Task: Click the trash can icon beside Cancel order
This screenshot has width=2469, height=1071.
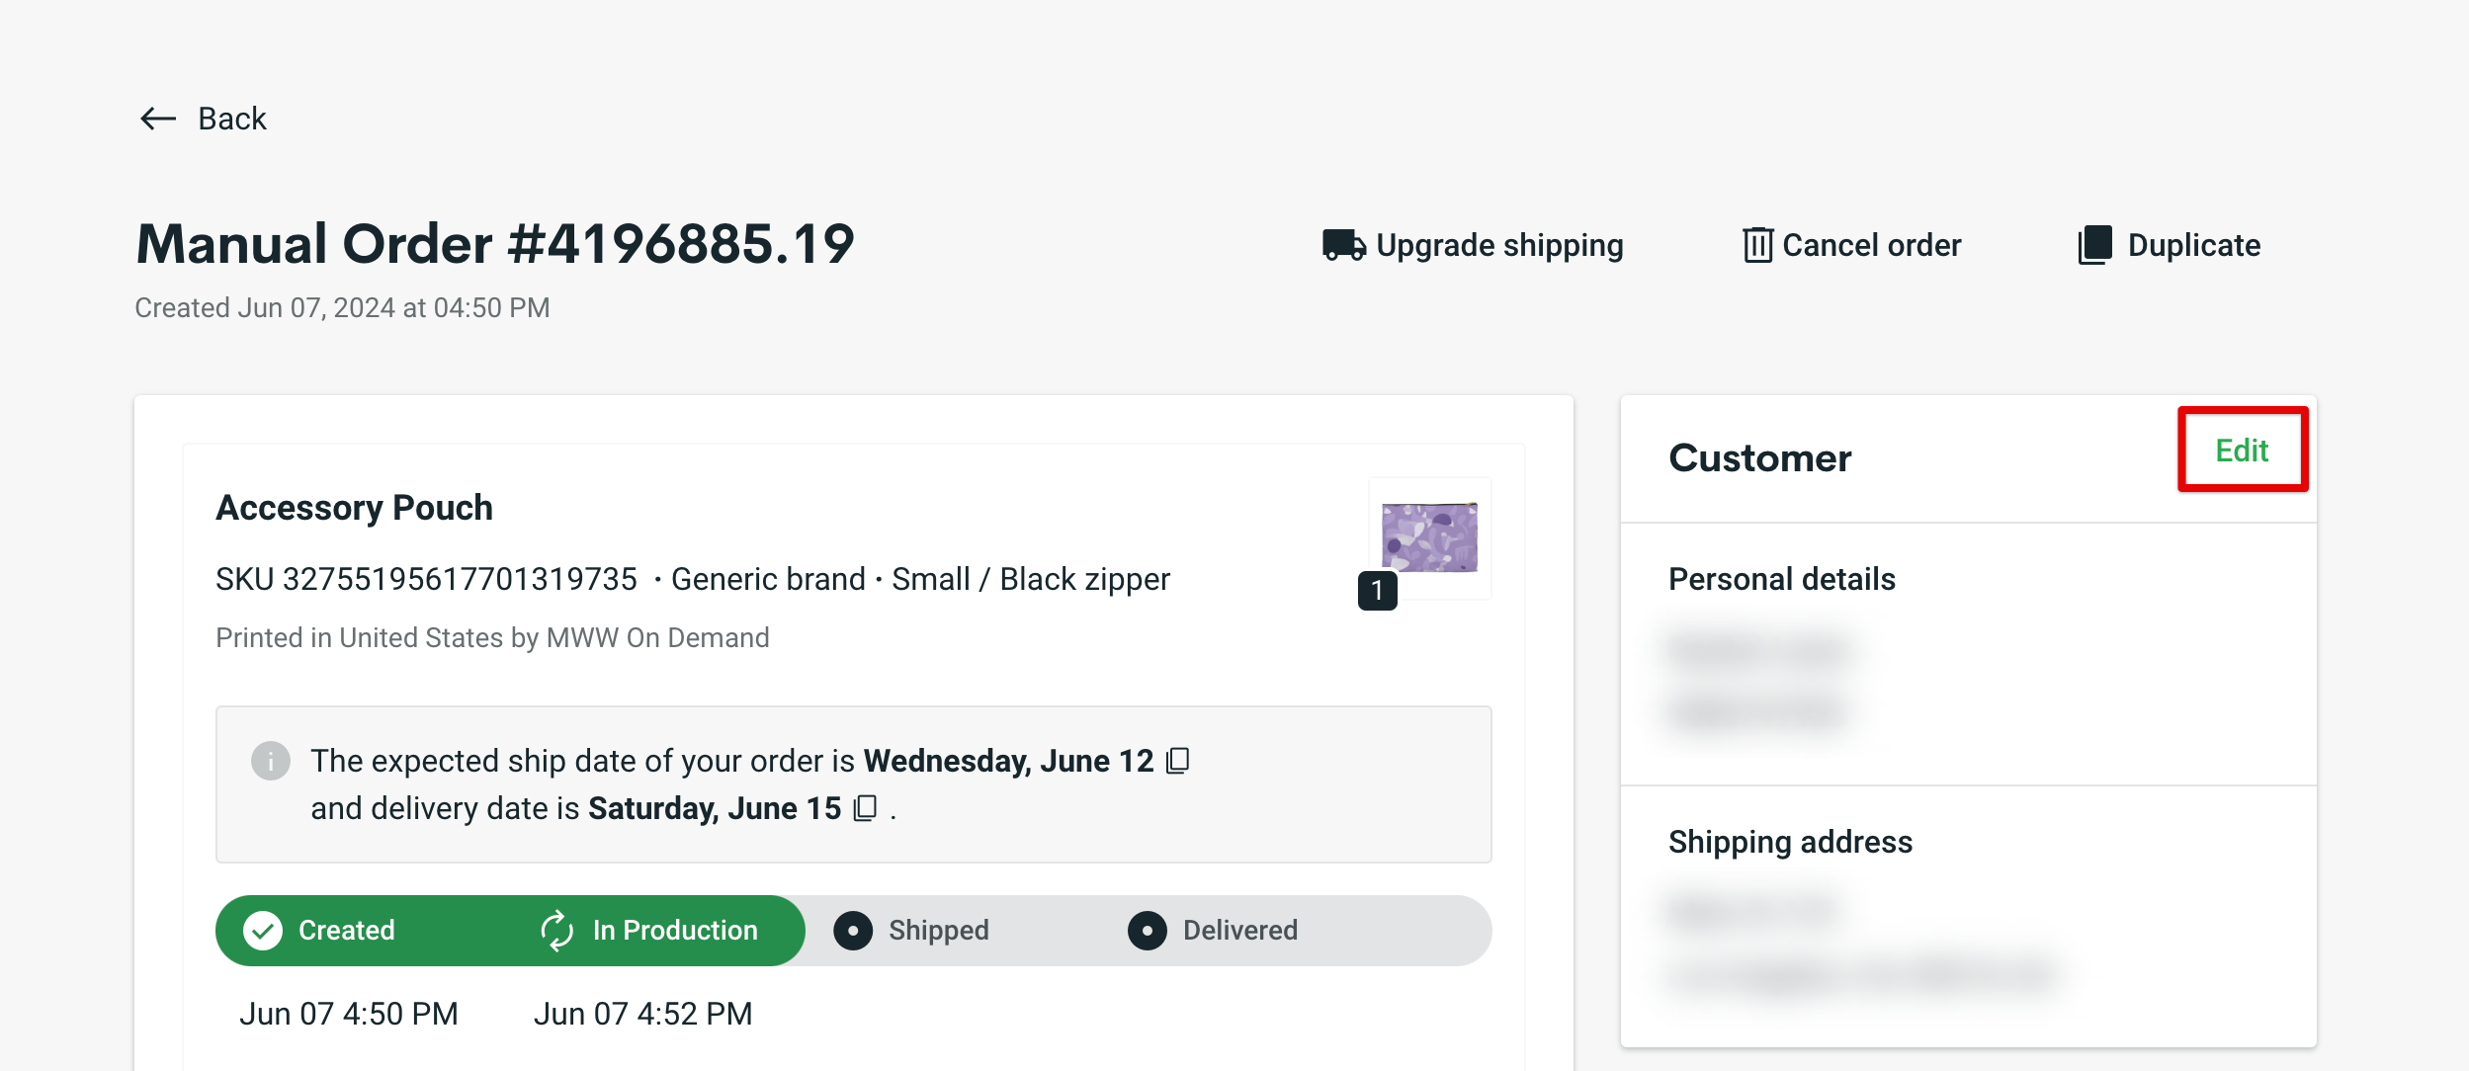Action: click(1756, 245)
